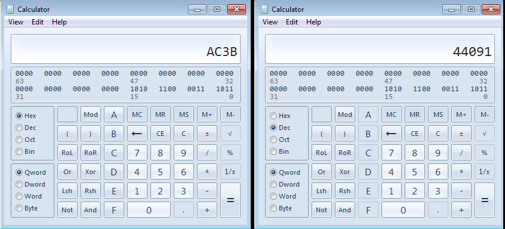The height and width of the screenshot is (229, 505).
Task: Click equals key in left Calculator
Action: pyautogui.click(x=230, y=200)
